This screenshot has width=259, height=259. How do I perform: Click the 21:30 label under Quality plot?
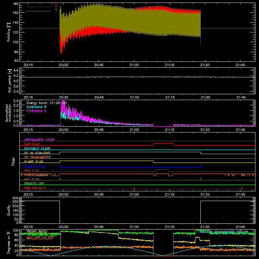coord(205,227)
